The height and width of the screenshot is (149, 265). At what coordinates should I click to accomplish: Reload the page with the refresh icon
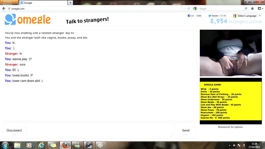coord(189,8)
